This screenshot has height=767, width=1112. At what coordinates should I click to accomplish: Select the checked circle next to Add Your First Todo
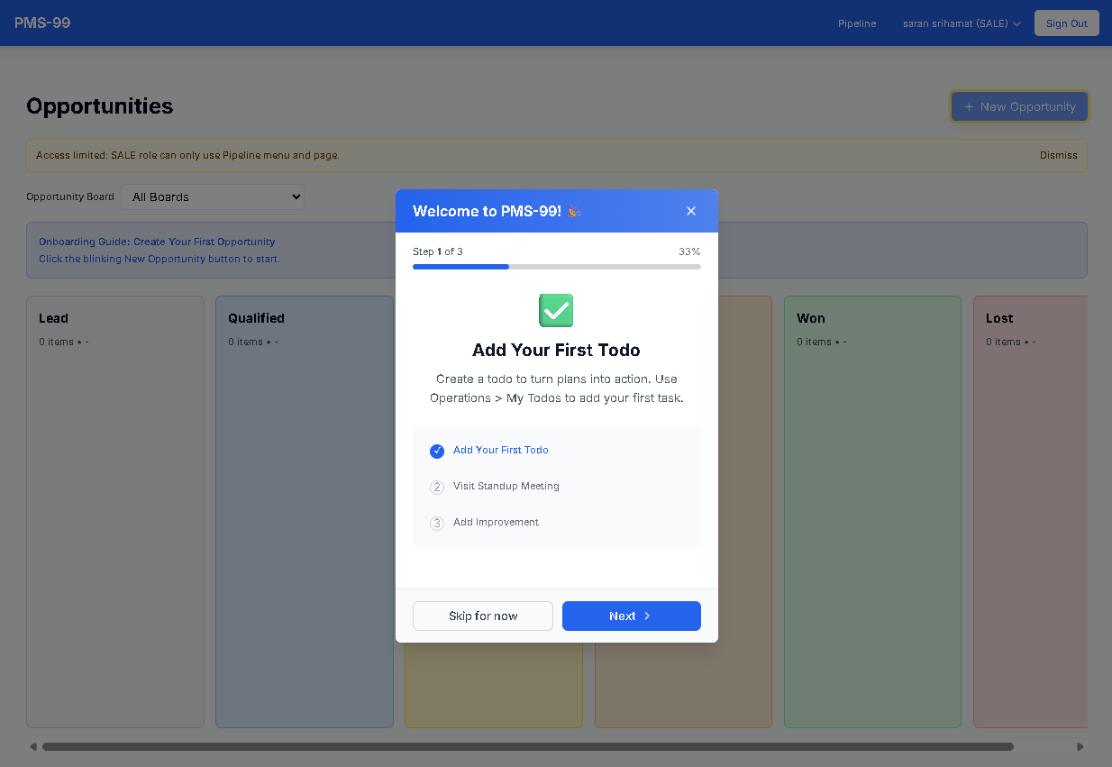437,451
